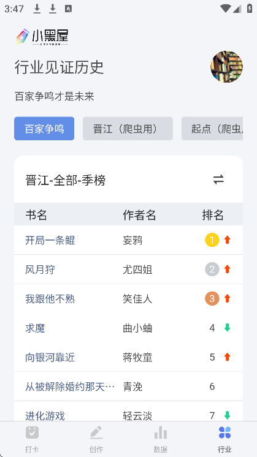
Task: Select the 百家争鸣 category tab
Action: pos(44,129)
